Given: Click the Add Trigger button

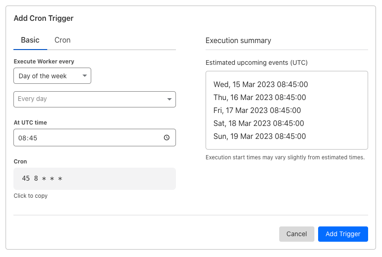Looking at the screenshot, I should click(x=343, y=234).
